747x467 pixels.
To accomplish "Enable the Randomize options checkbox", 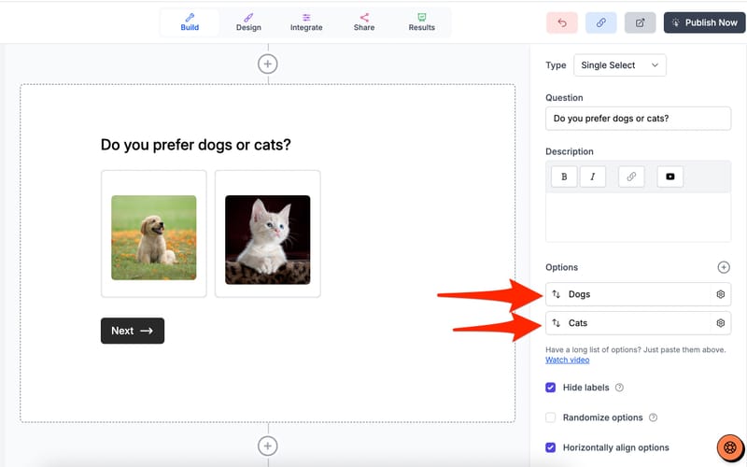I will point(550,417).
